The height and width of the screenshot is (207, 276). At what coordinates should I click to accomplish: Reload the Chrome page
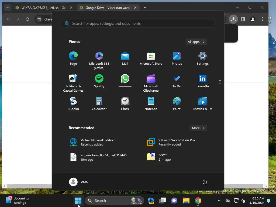tap(27, 19)
